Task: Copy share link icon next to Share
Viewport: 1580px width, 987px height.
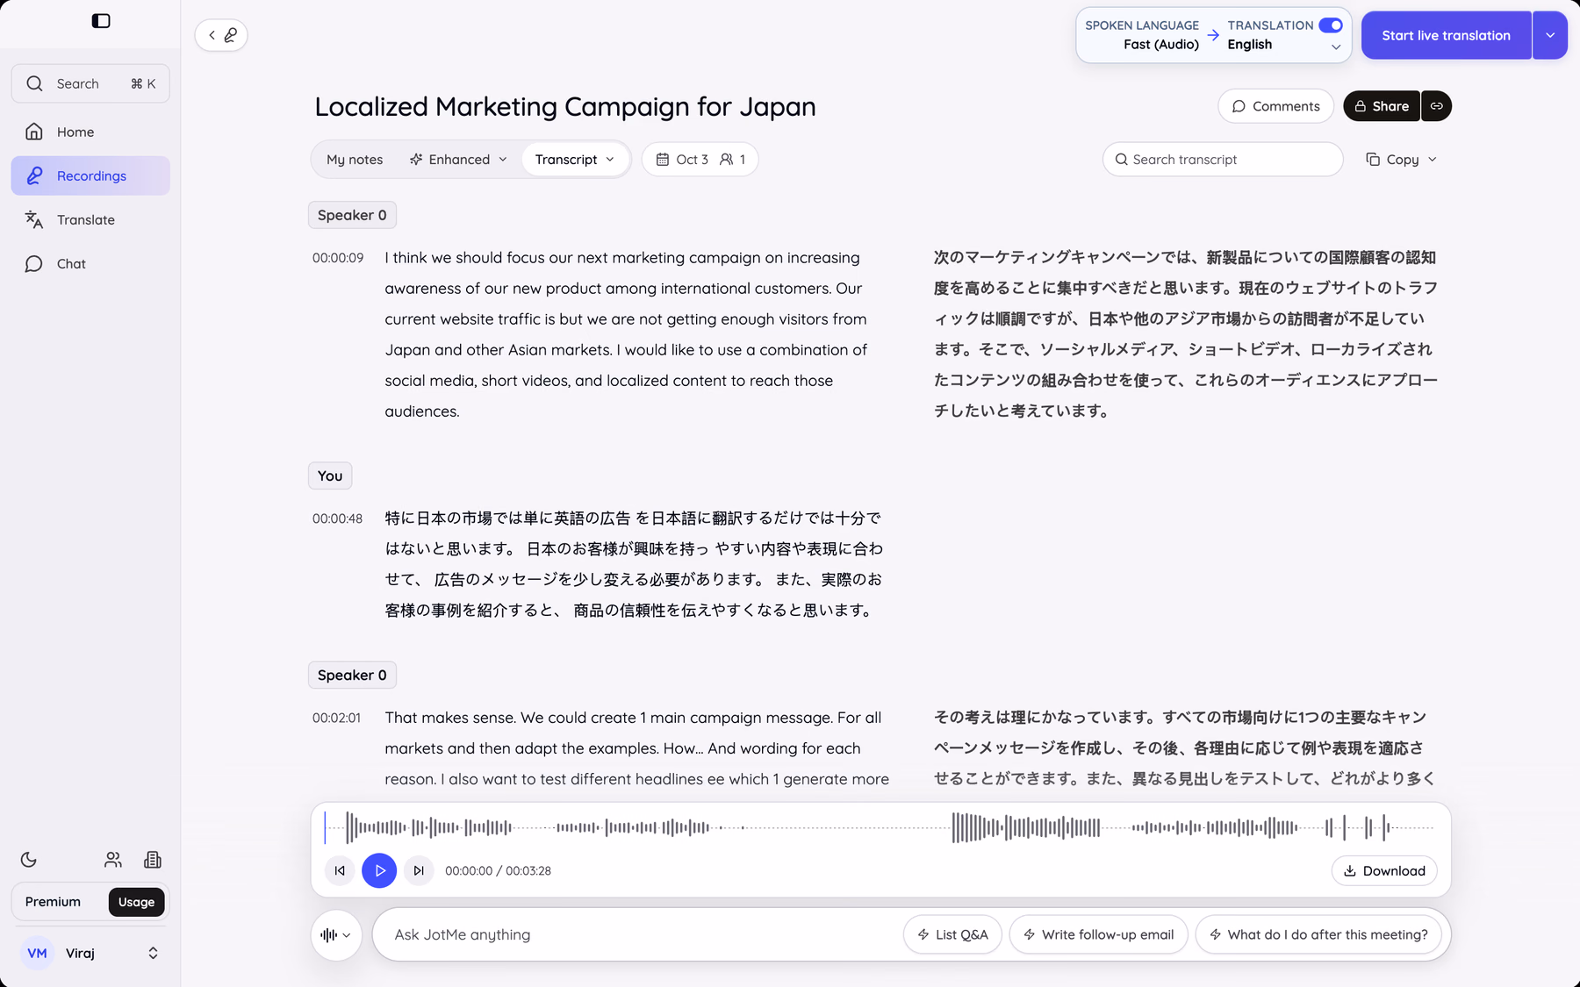Action: (1437, 106)
